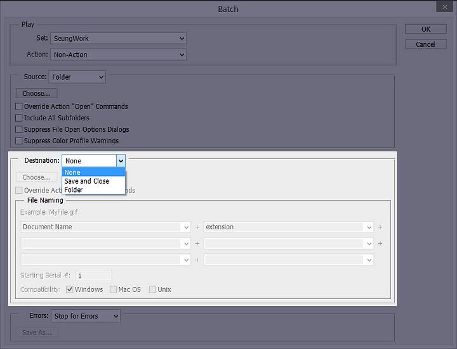Uncheck Windows compatibility checkbox

pos(69,289)
